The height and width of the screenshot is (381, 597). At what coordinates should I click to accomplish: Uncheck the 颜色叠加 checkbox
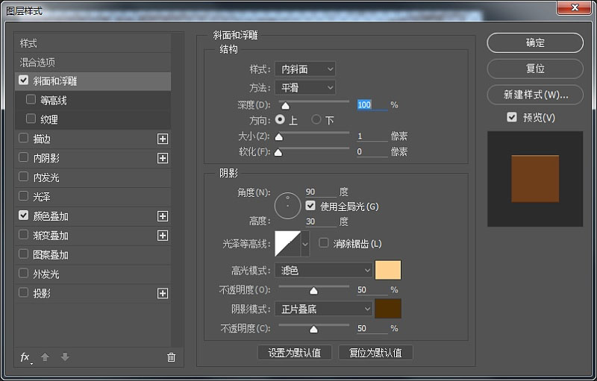pos(24,215)
